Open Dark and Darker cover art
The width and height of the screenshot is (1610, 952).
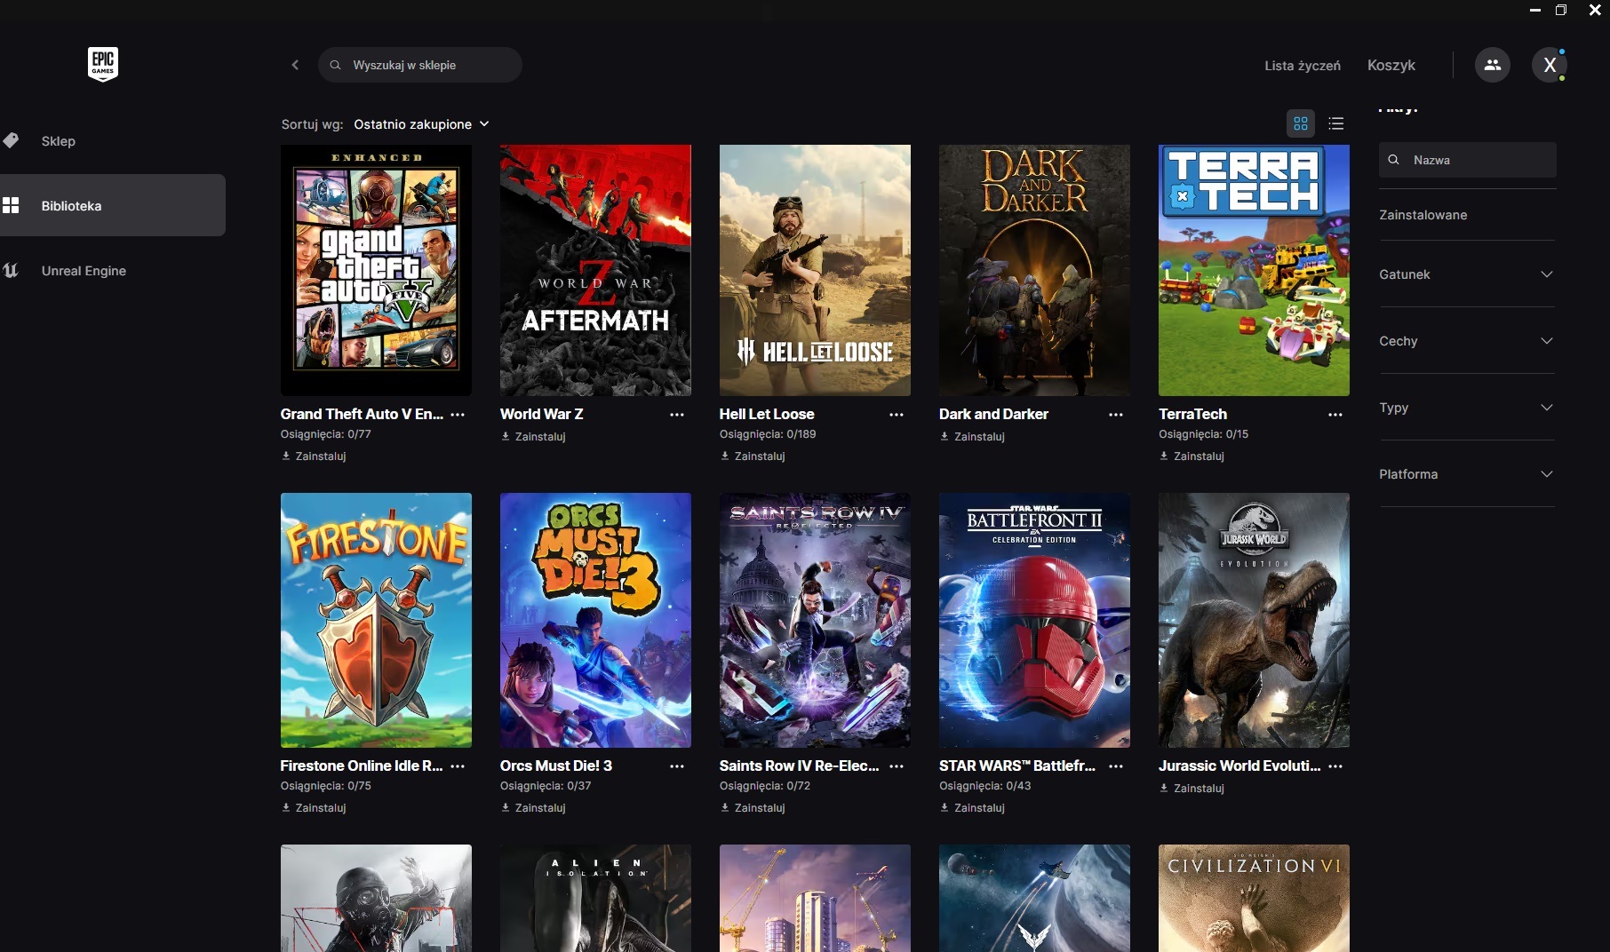(1034, 270)
